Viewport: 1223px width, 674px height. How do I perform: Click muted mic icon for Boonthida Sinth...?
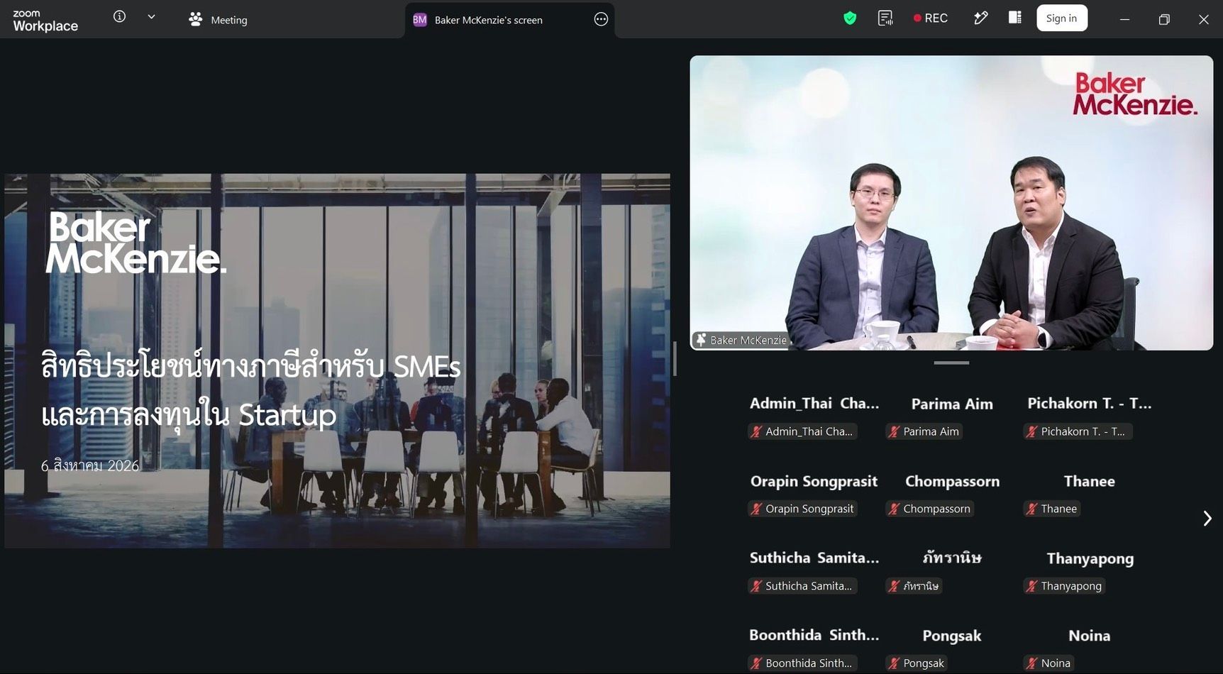756,663
